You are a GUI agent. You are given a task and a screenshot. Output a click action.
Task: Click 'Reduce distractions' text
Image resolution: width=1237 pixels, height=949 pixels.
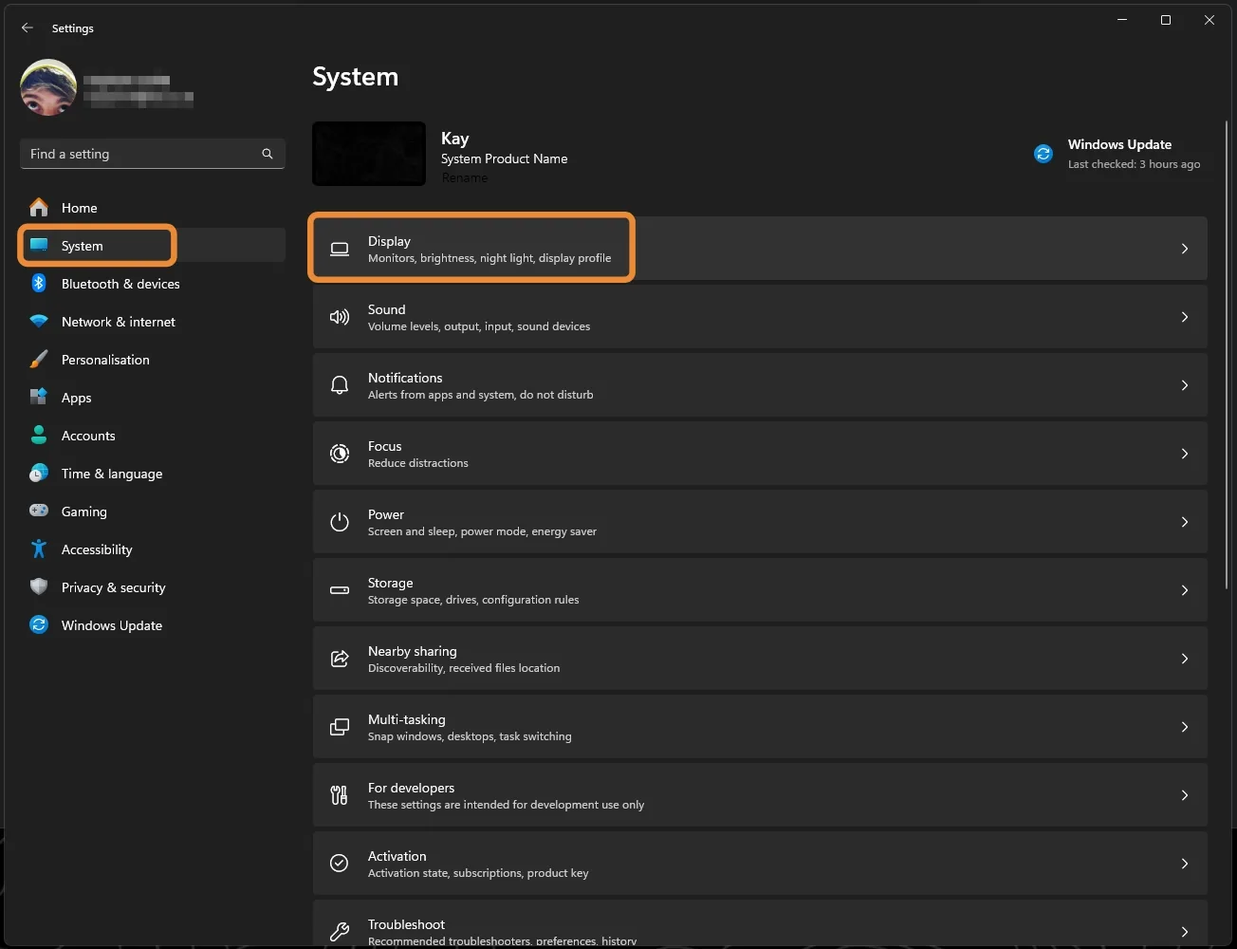418,463
